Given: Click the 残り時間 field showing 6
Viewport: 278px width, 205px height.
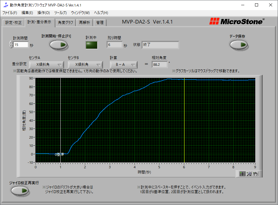Looking at the screenshot, I should pyautogui.click(x=114, y=45).
